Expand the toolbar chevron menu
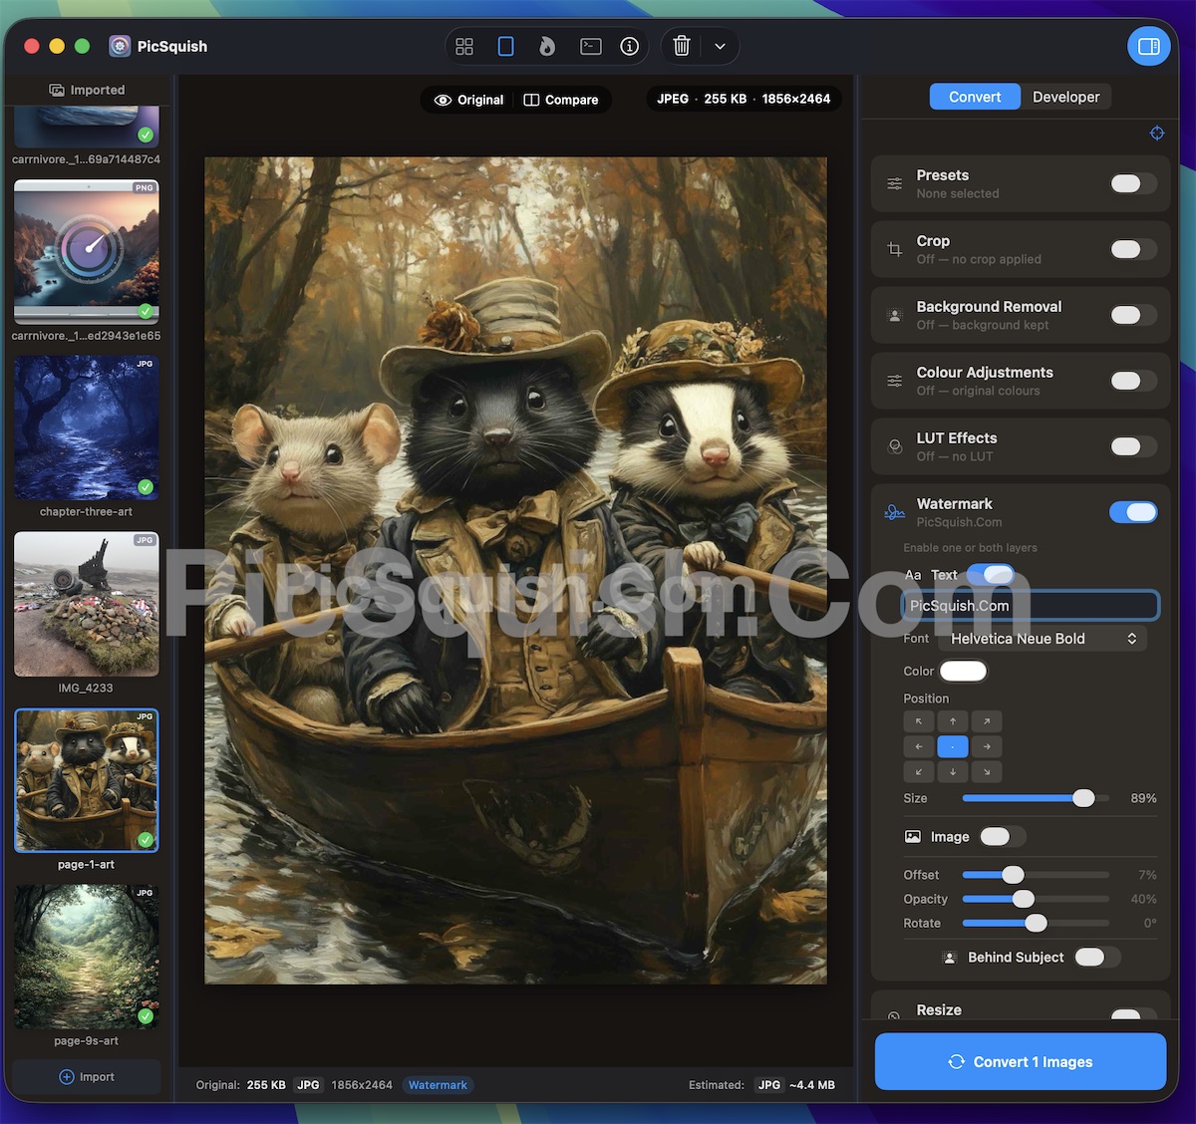This screenshot has height=1124, width=1196. 720,46
